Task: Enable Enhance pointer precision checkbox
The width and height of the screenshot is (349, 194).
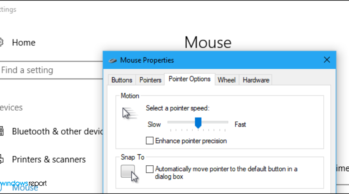Action: (x=149, y=141)
